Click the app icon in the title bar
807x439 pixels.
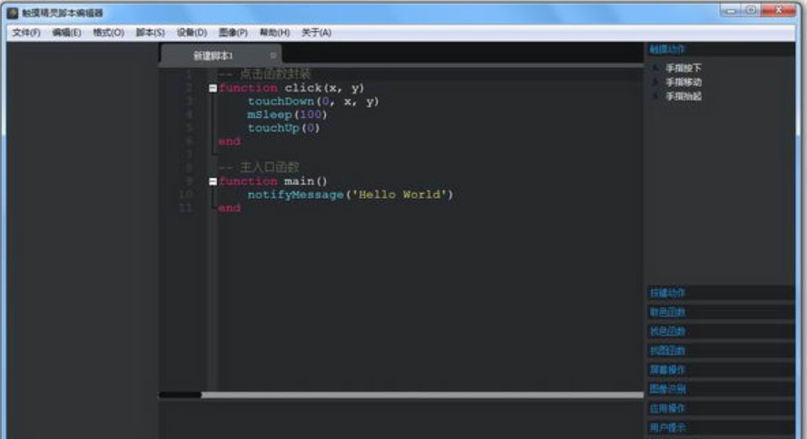tap(13, 13)
